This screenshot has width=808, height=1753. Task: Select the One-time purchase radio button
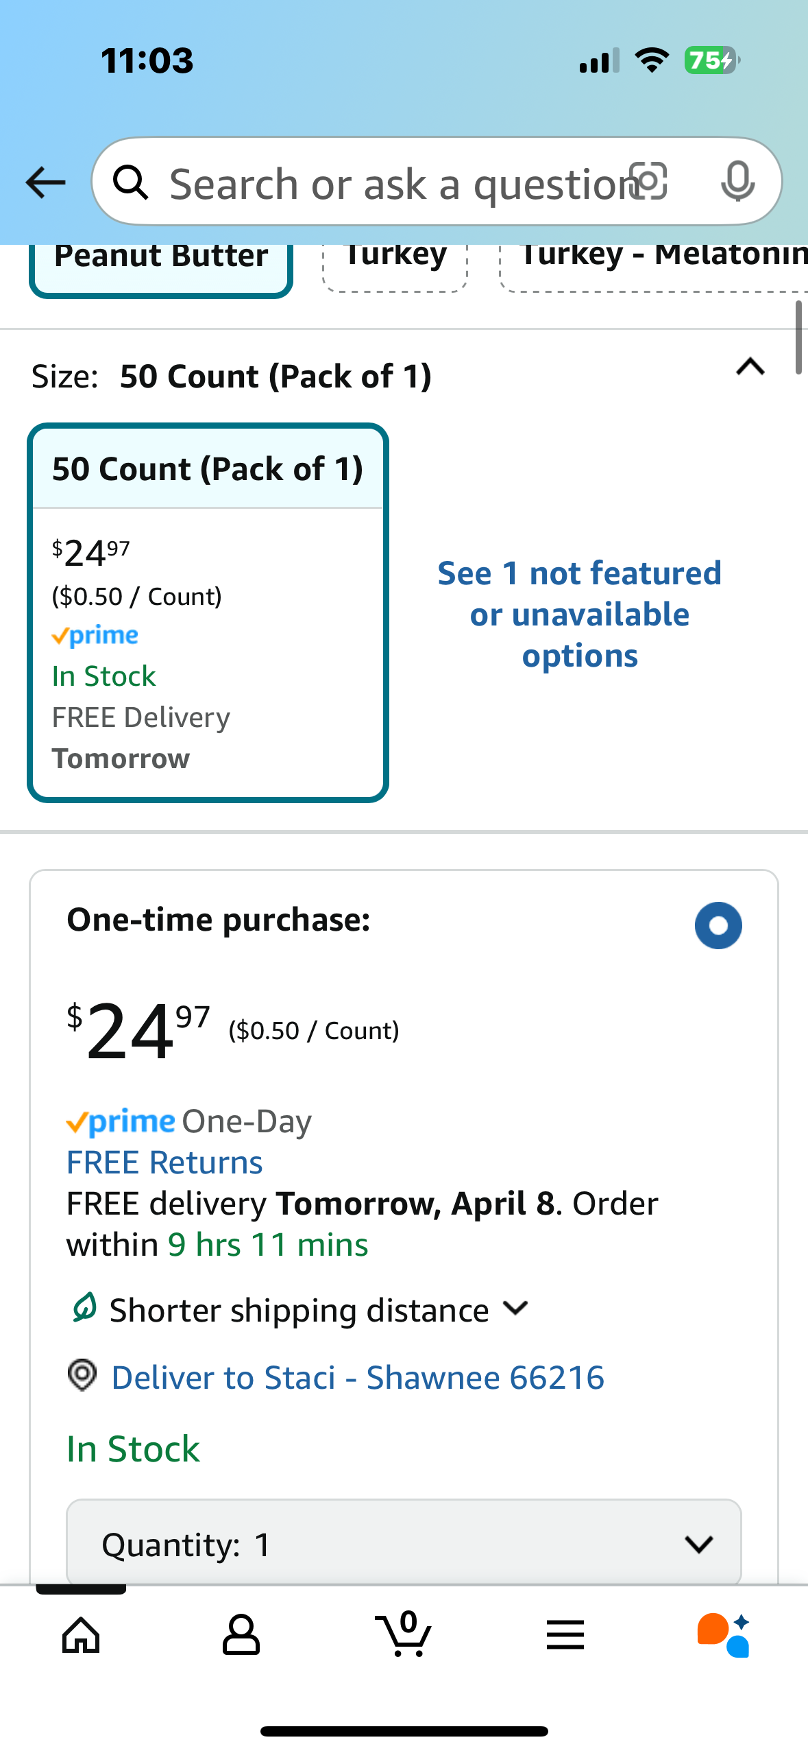click(x=718, y=925)
